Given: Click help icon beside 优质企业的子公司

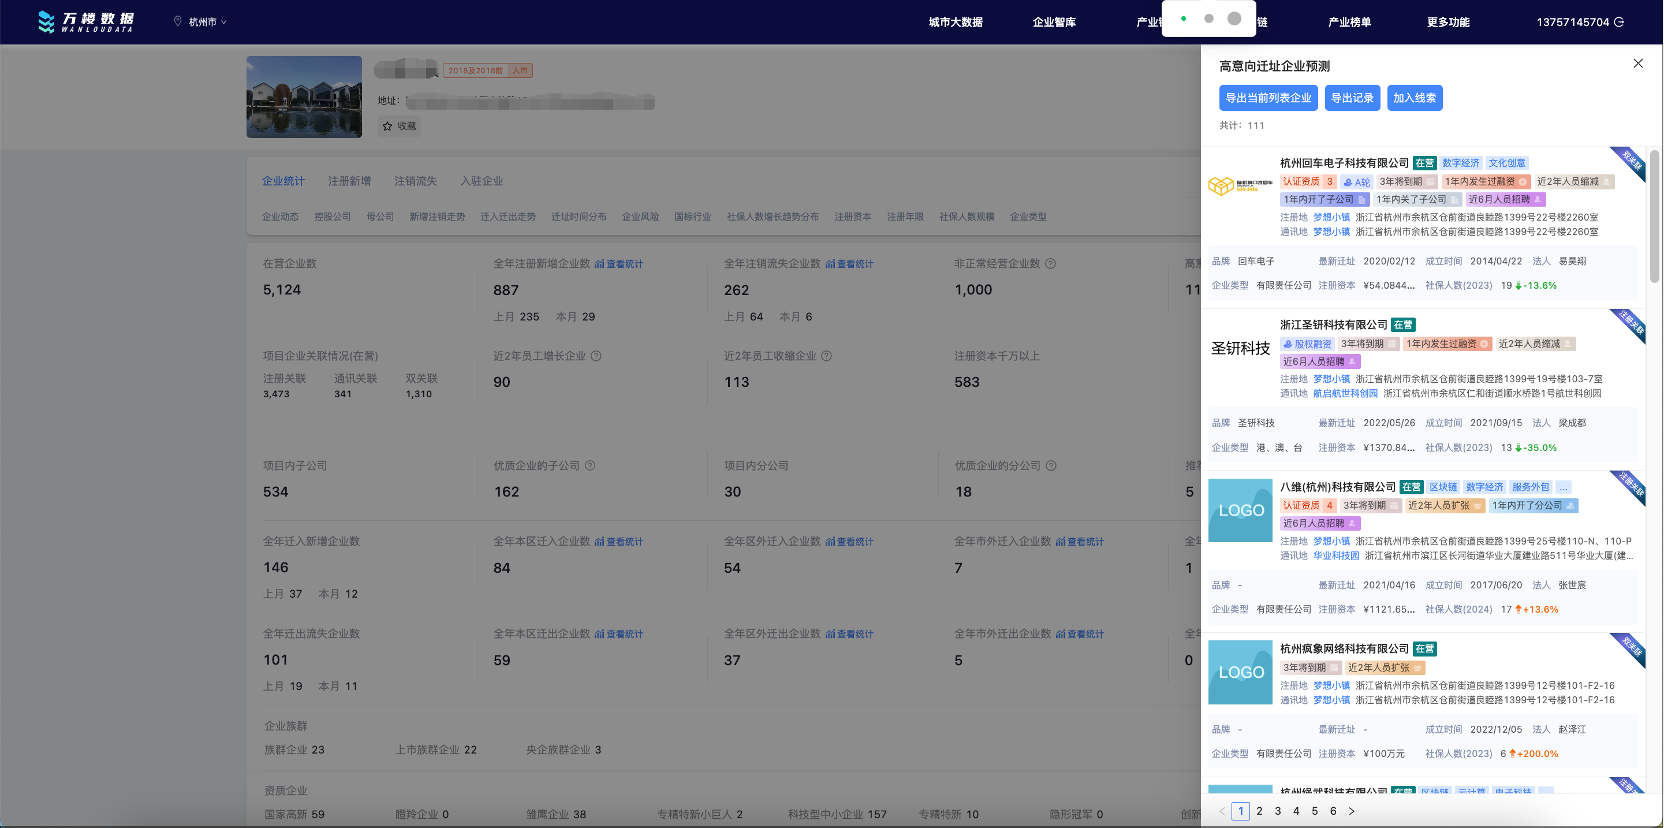Looking at the screenshot, I should (x=590, y=465).
